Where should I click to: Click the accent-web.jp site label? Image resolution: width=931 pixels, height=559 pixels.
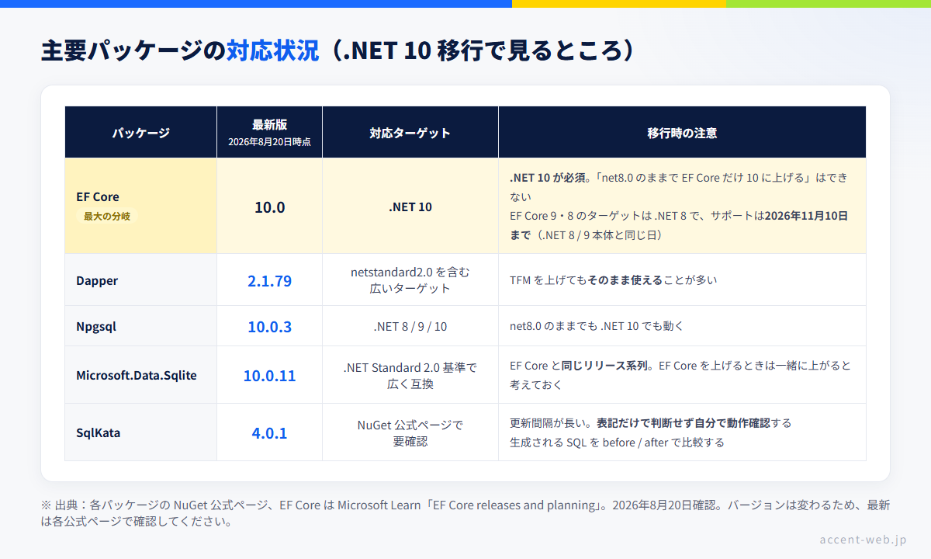863,540
